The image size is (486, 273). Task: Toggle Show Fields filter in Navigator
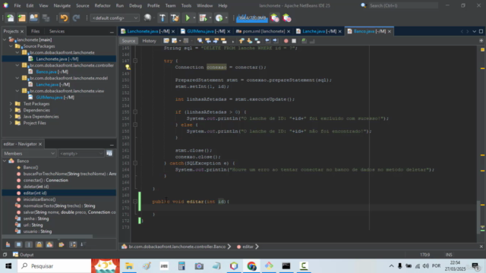(18, 244)
